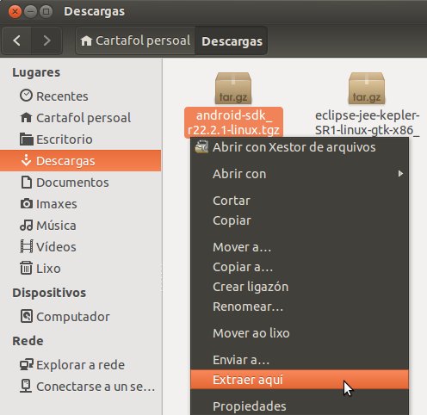Click the android-sdk tar.gz package icon

point(233,89)
